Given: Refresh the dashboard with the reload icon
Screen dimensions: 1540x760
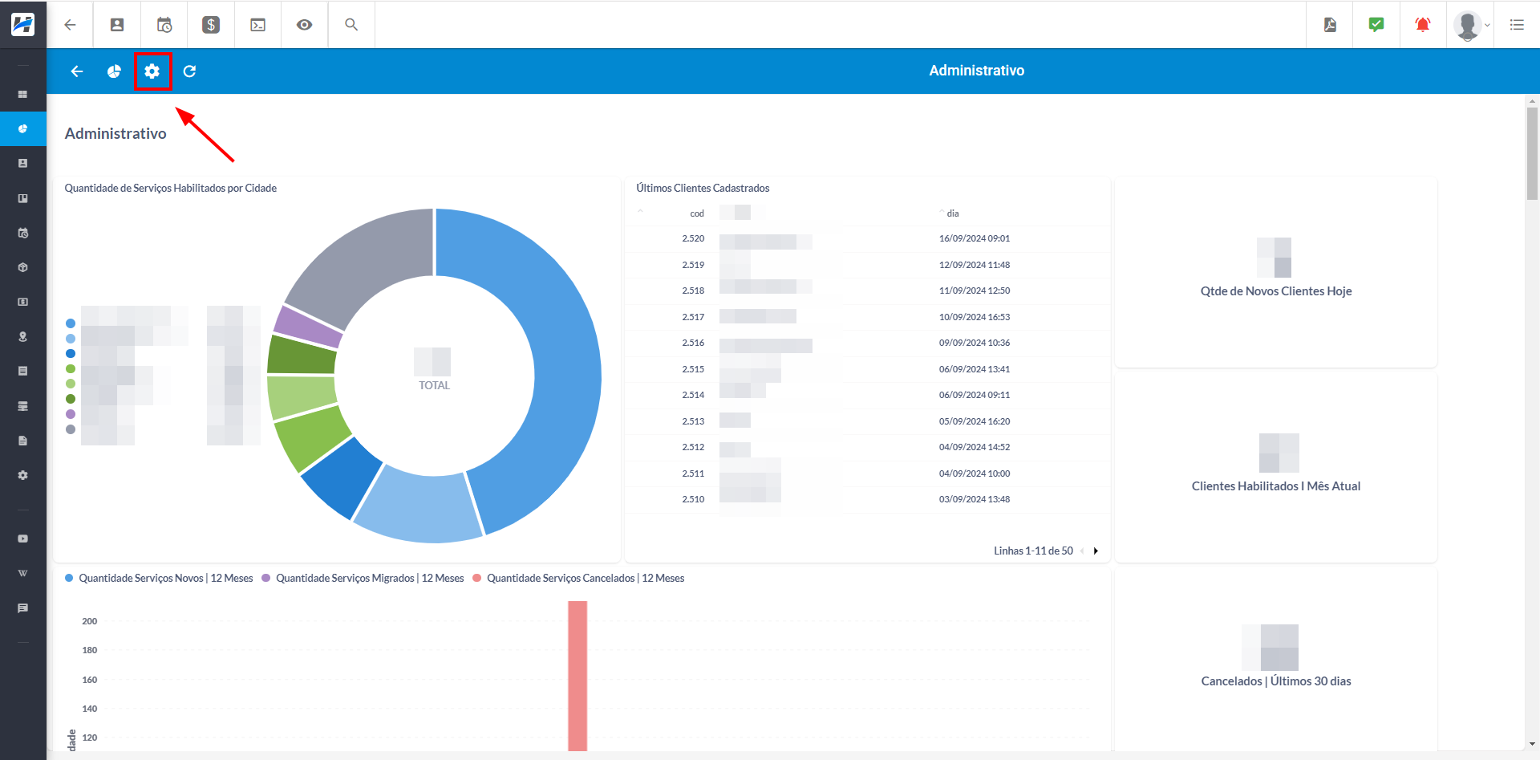Looking at the screenshot, I should click(x=189, y=71).
